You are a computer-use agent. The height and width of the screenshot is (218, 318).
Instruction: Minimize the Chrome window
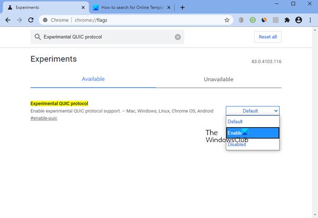(277, 4)
